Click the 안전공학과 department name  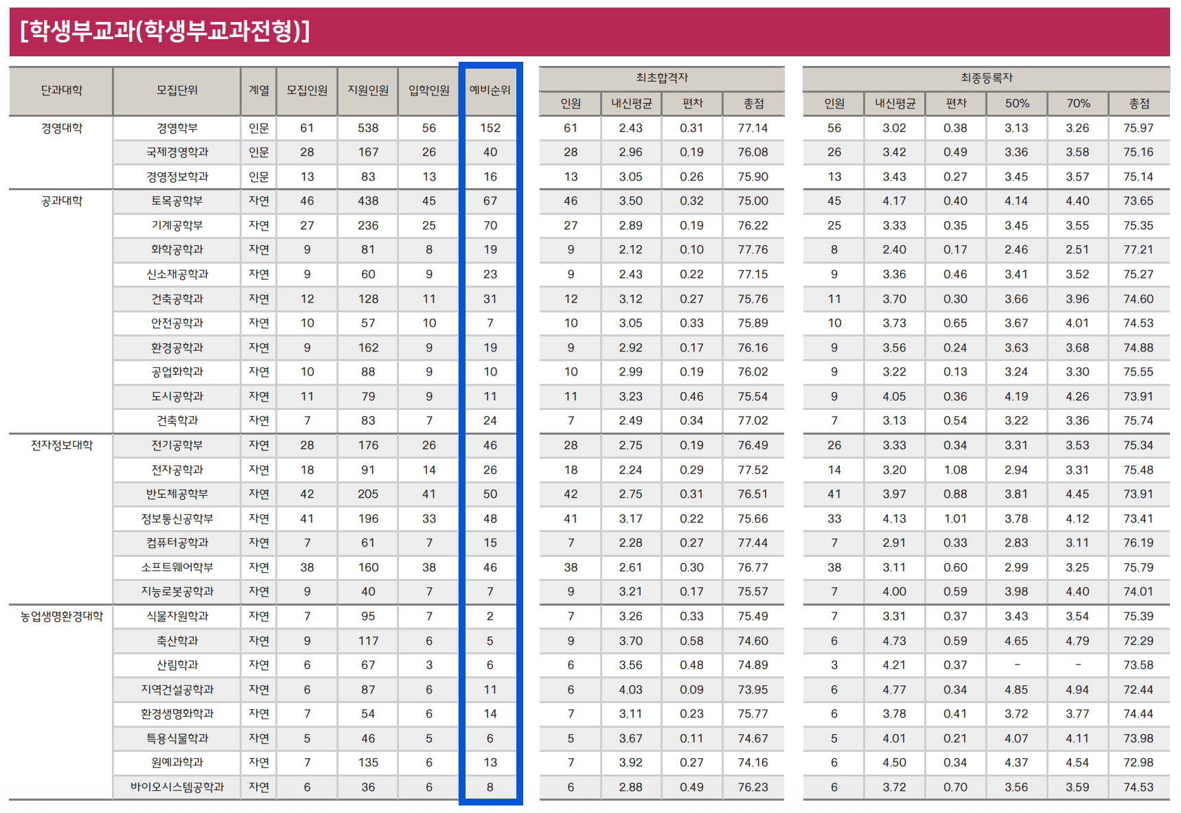tap(177, 323)
